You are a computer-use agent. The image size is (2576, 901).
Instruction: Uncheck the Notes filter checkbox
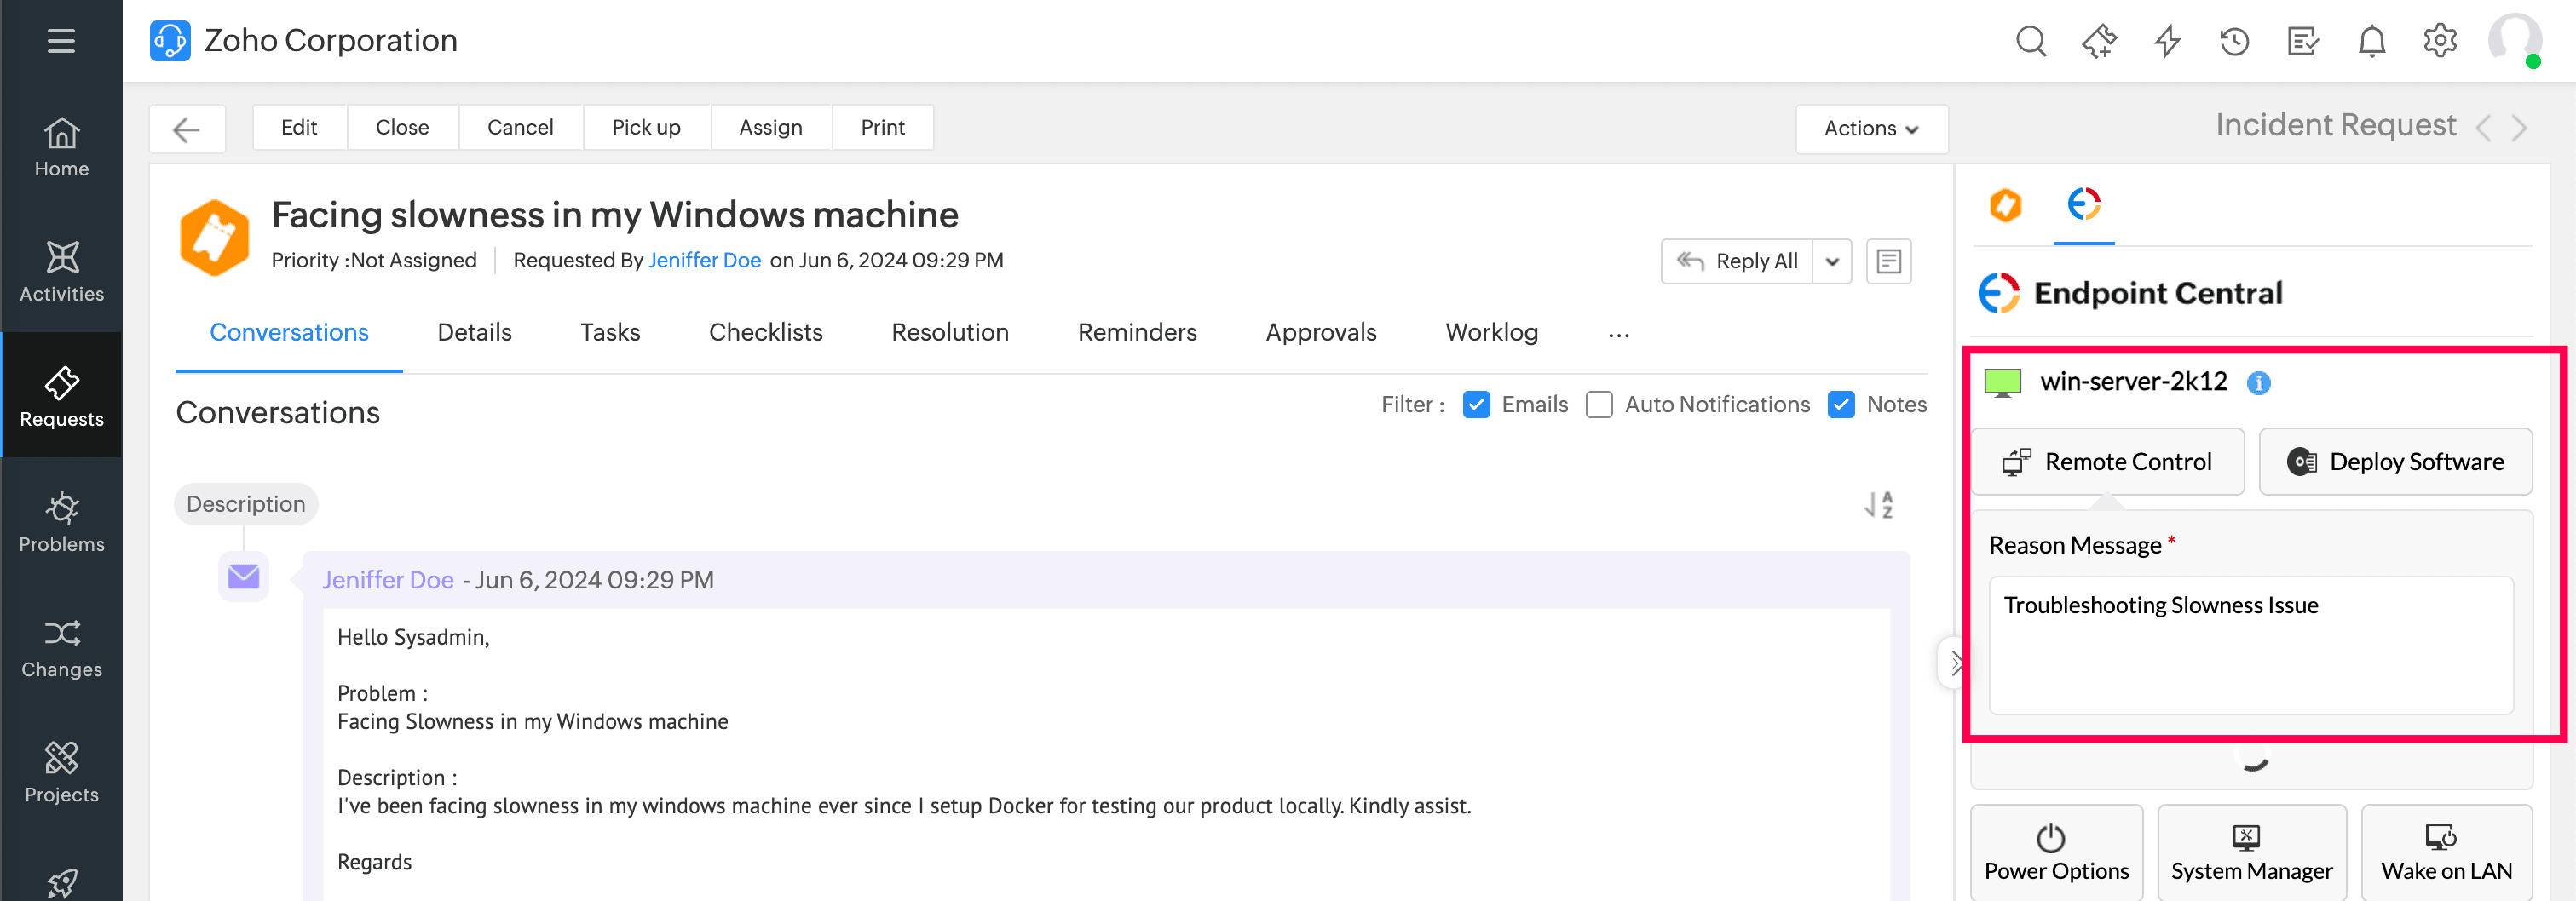click(x=1840, y=405)
